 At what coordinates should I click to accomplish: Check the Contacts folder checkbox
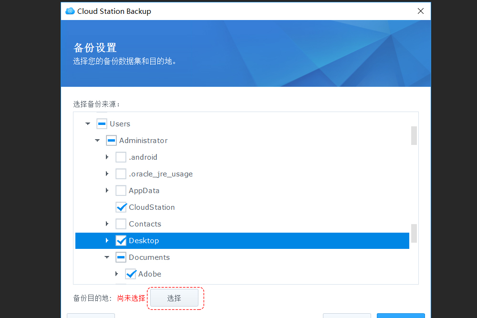coord(121,224)
